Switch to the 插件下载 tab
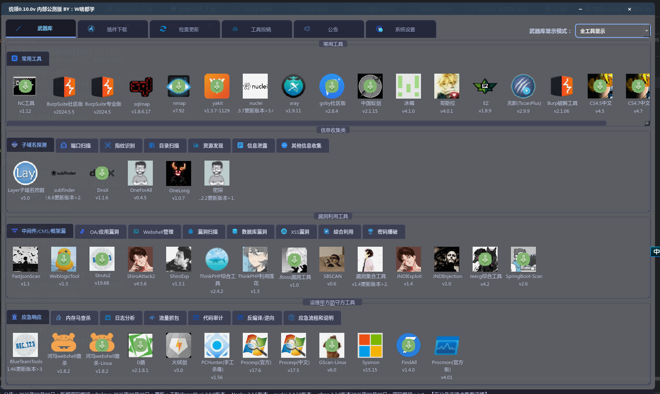The width and height of the screenshot is (660, 394). tap(113, 30)
